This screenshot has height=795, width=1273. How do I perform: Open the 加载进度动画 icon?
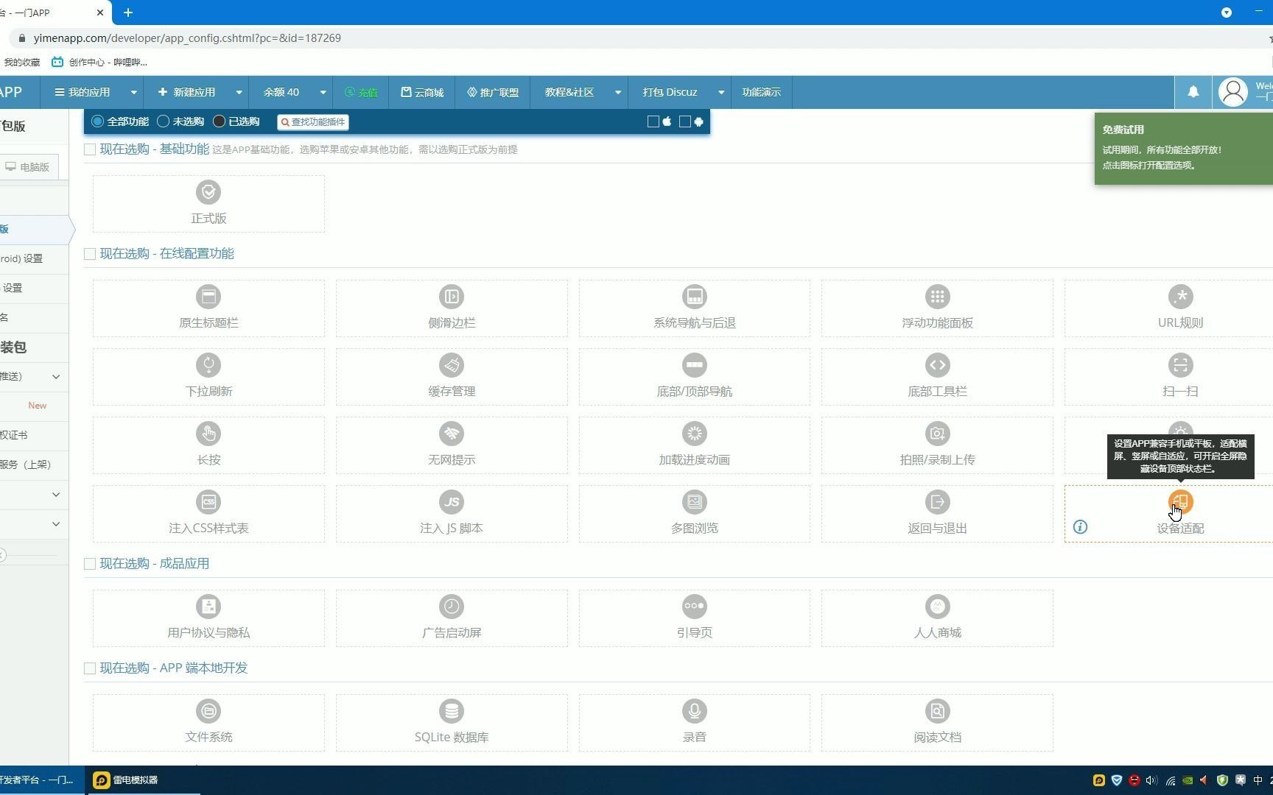click(695, 434)
